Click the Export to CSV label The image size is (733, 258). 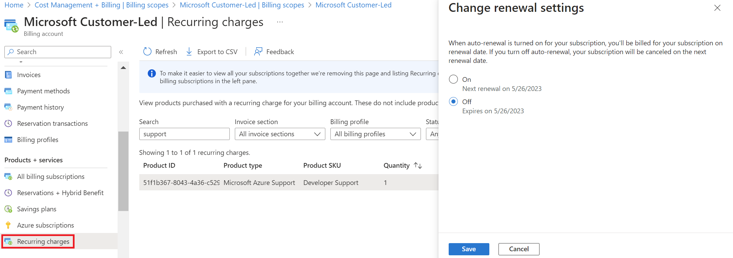tap(217, 52)
